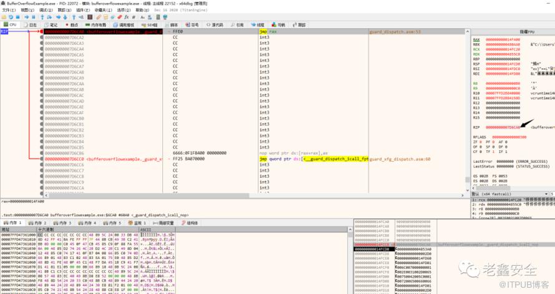Click the disassembly pane vertical scrollbar

tap(466, 112)
